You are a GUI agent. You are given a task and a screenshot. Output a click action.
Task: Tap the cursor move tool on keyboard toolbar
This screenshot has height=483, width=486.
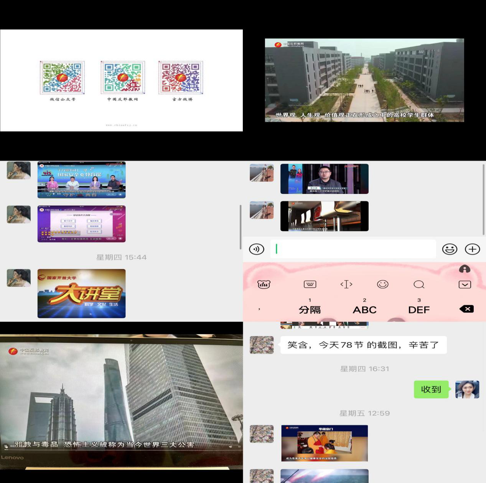pyautogui.click(x=346, y=284)
